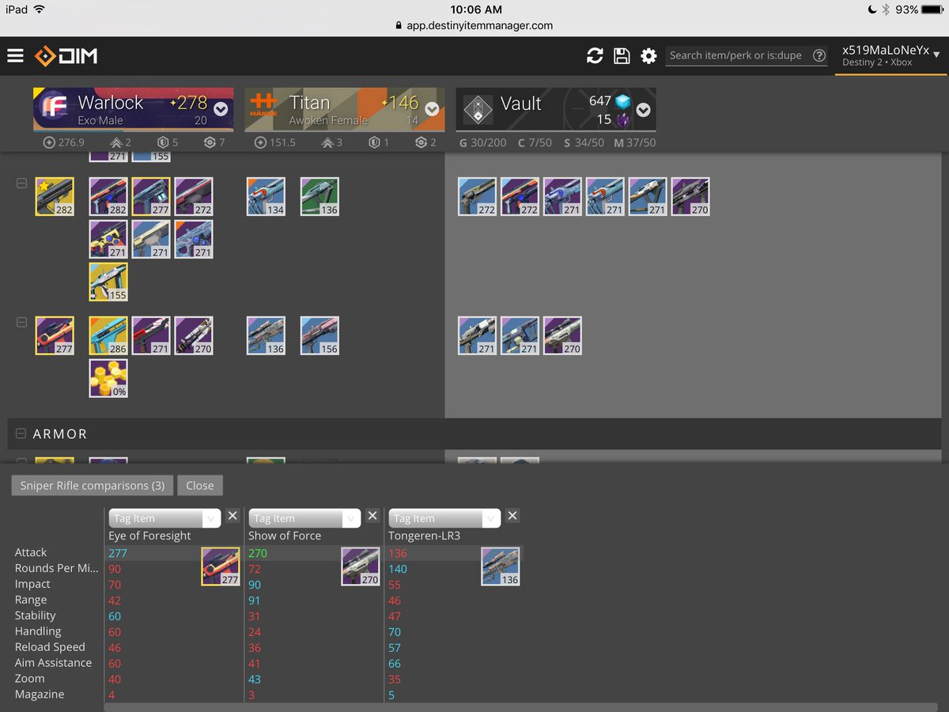Viewport: 949px width, 712px height.
Task: Select the yellow exotic weapon 155
Action: click(x=108, y=282)
